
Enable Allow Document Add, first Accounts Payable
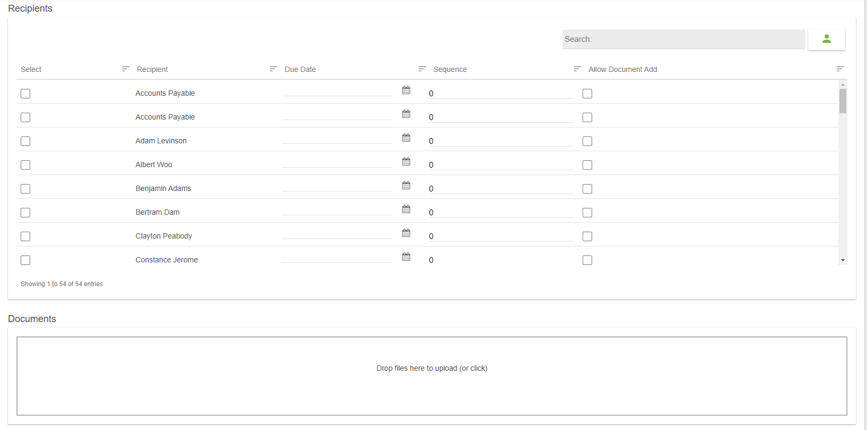[587, 94]
